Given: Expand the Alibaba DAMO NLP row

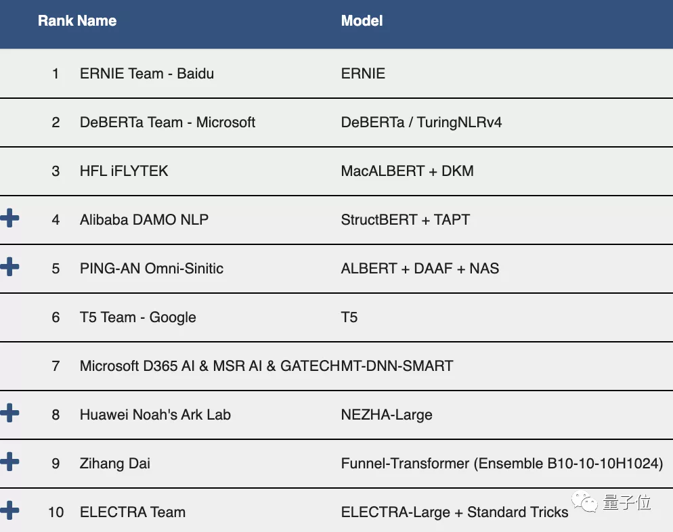Looking at the screenshot, I should point(9,219).
